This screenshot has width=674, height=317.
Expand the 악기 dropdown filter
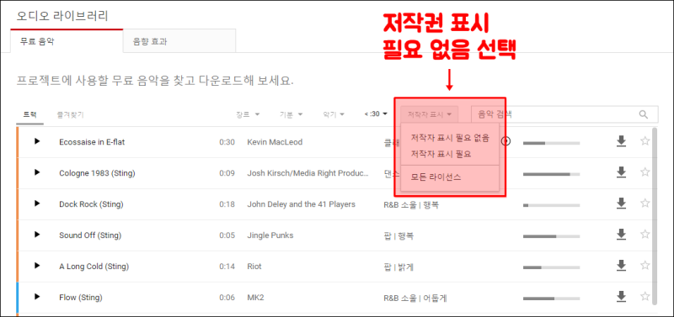[334, 114]
